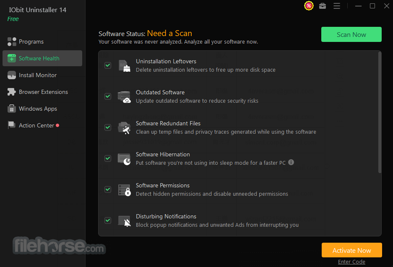Click the Outdated Software cloud icon
The height and width of the screenshot is (267, 393).
click(124, 97)
